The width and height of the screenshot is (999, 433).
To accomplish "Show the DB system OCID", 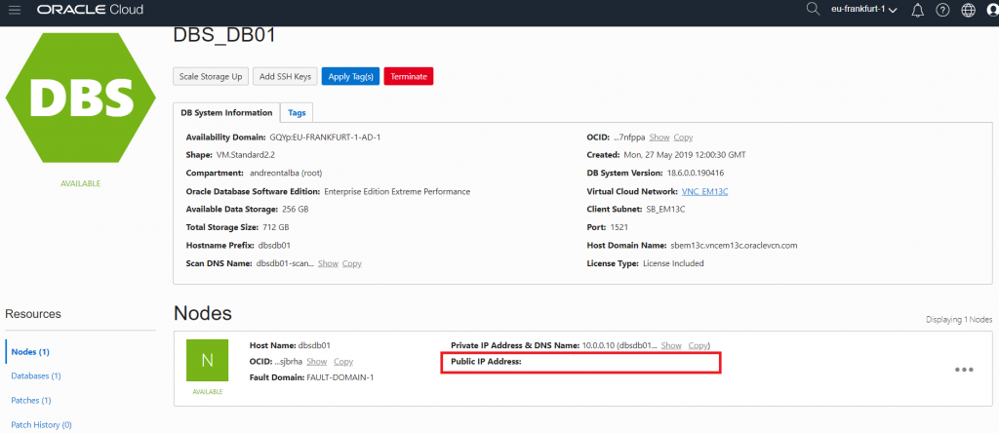I will tap(659, 138).
